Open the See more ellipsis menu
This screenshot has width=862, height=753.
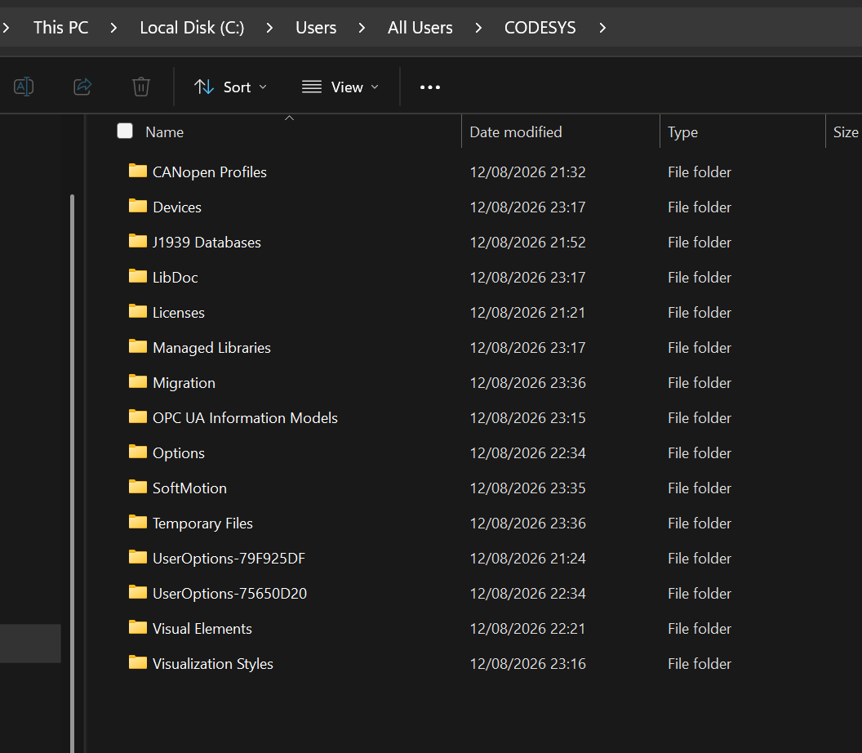pyautogui.click(x=430, y=87)
